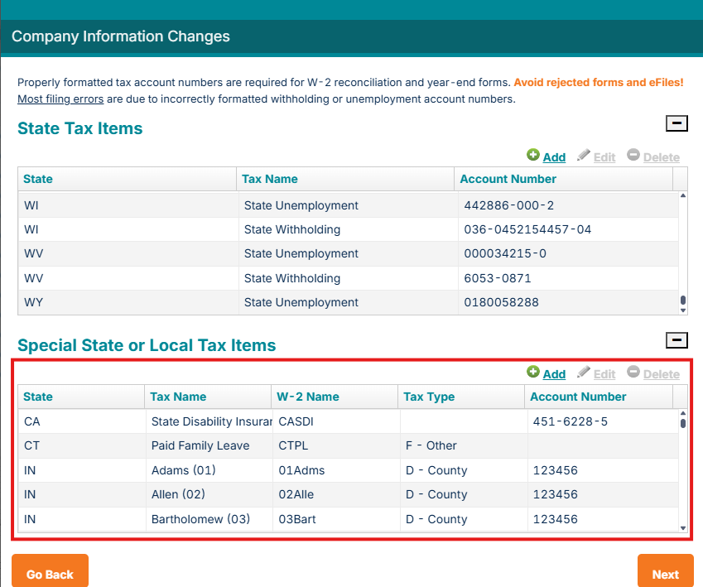The height and width of the screenshot is (587, 703).
Task: Click scrollbar thumb in Special Tax Items table
Action: (x=683, y=423)
